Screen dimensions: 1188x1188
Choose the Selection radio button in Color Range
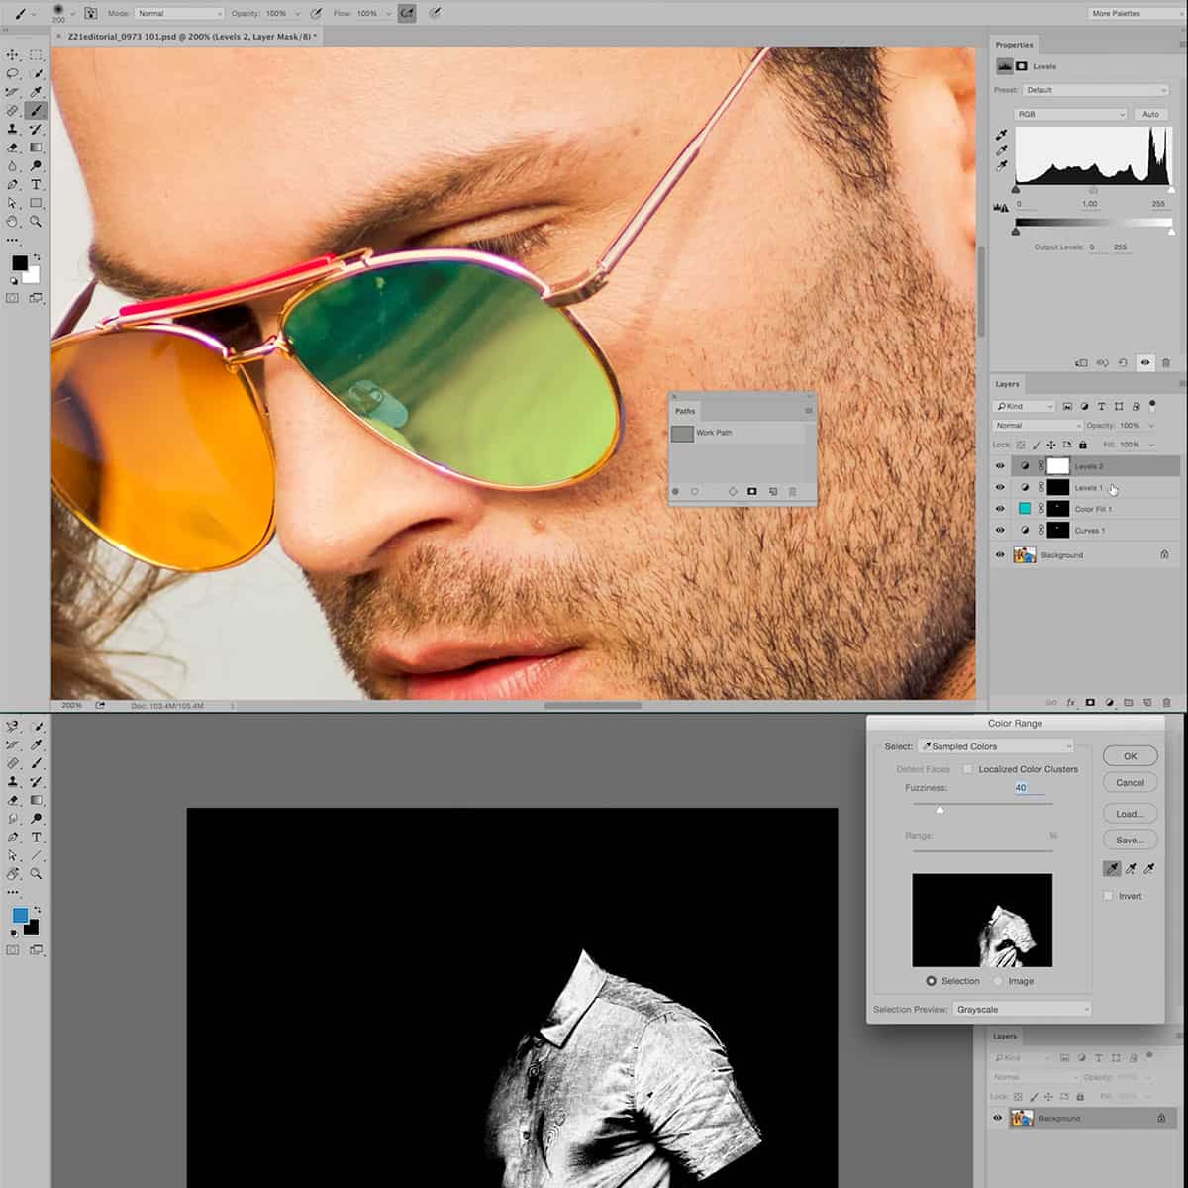point(931,981)
